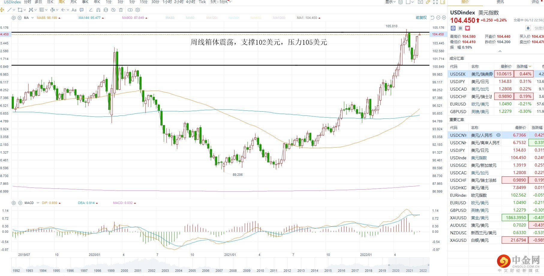The image size is (544, 276).
Task: Select the trend line drawing tool
Action: tap(9, 10)
